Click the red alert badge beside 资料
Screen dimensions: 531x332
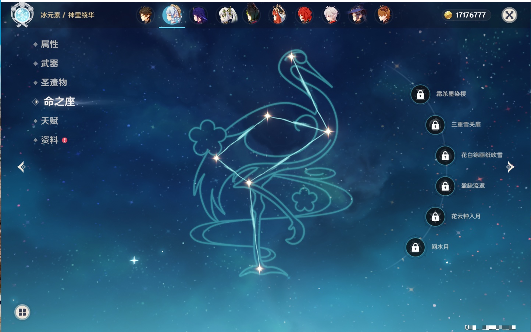tap(65, 140)
